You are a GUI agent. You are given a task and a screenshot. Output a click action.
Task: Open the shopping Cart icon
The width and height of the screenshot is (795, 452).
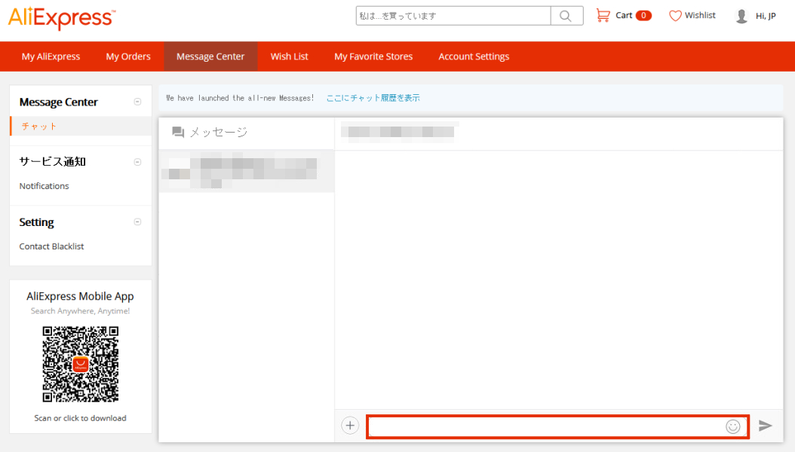[603, 14]
